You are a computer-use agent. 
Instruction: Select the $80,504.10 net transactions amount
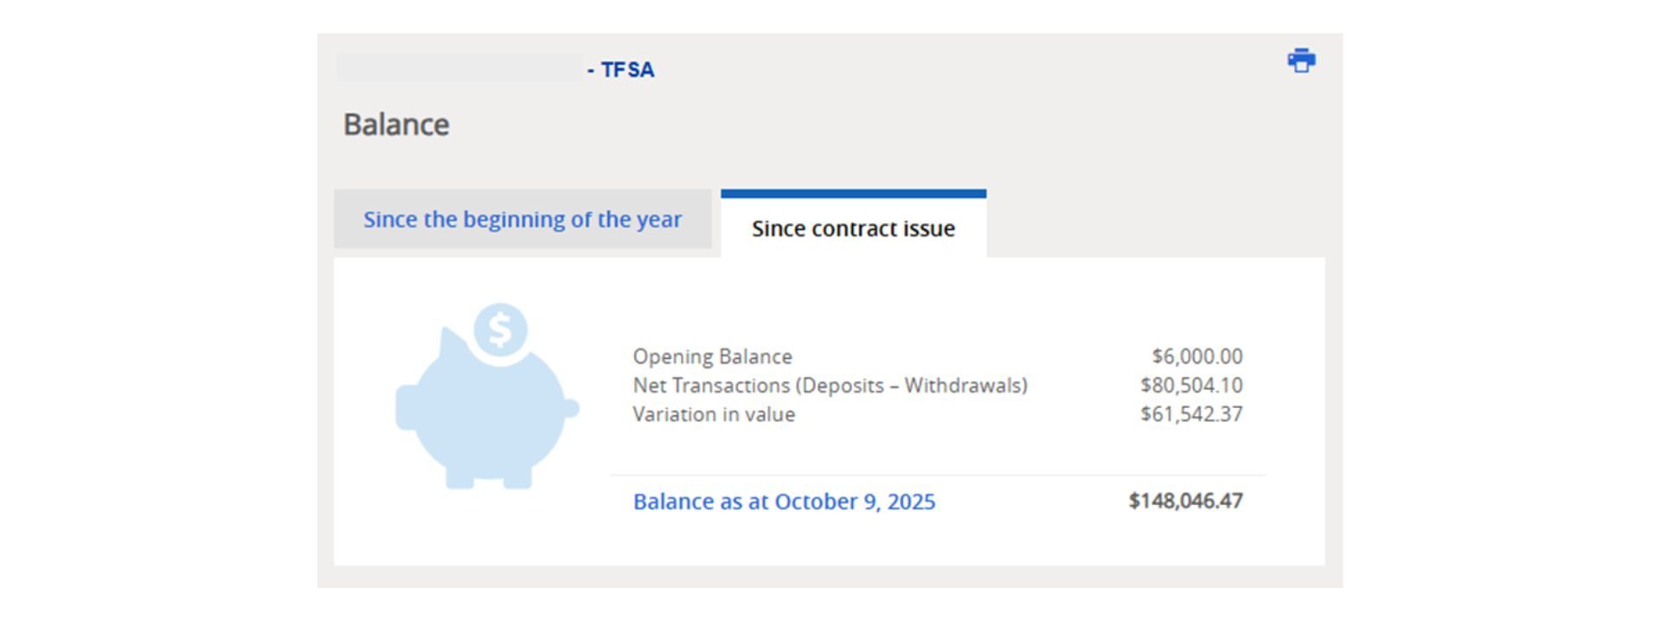pos(1191,386)
